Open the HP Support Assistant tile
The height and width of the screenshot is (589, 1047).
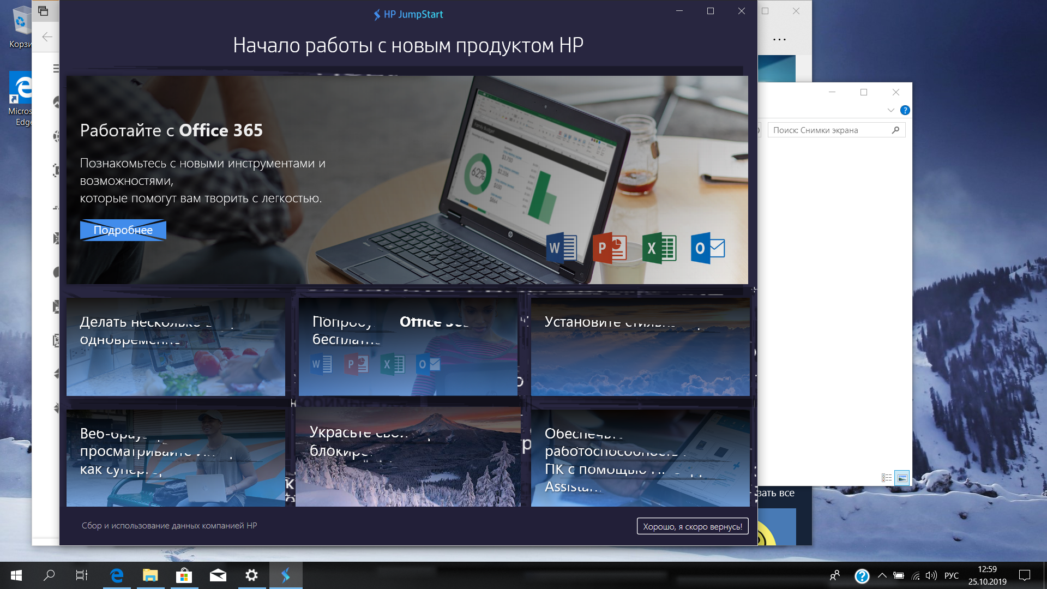tap(640, 458)
